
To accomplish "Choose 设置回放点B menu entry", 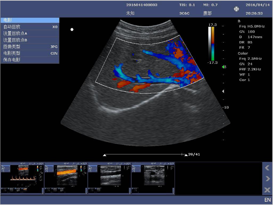I will (30, 40).
